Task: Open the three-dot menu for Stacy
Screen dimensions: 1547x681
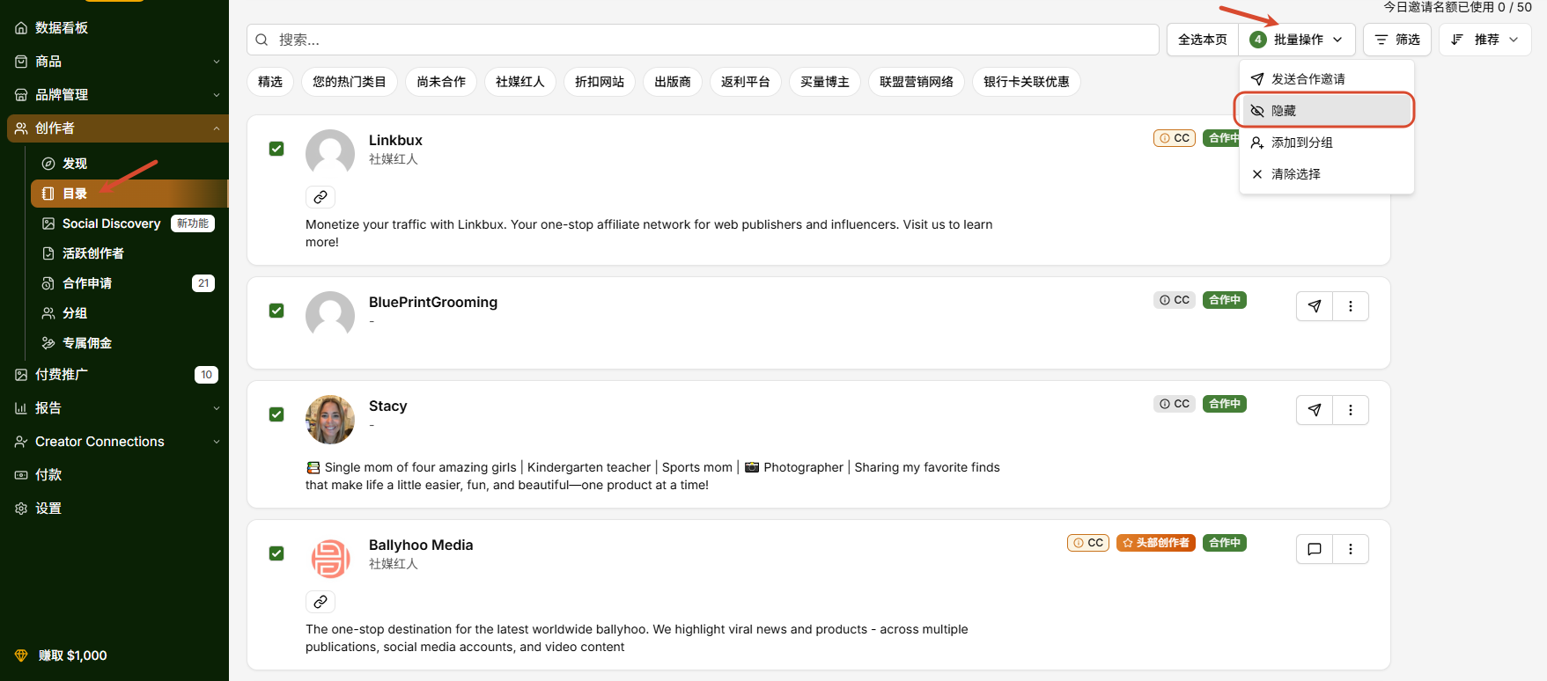Action: point(1351,410)
